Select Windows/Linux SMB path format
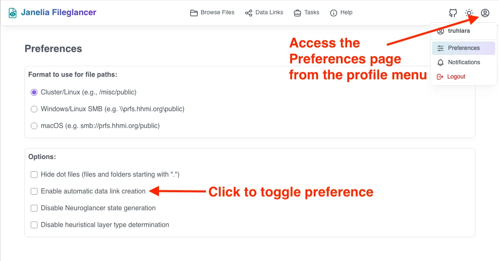 tap(34, 109)
